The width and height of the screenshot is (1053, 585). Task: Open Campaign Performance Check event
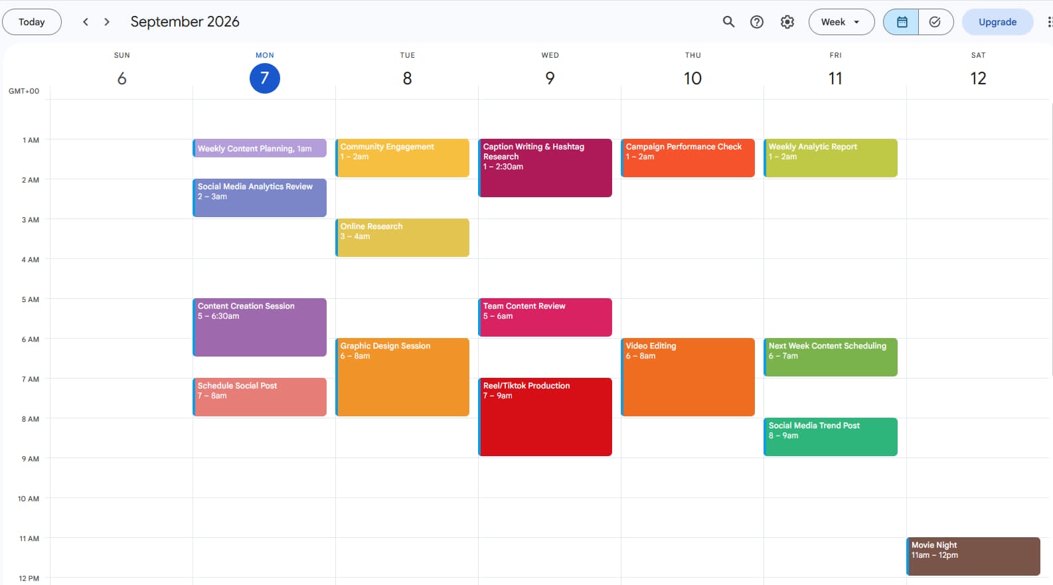point(688,158)
